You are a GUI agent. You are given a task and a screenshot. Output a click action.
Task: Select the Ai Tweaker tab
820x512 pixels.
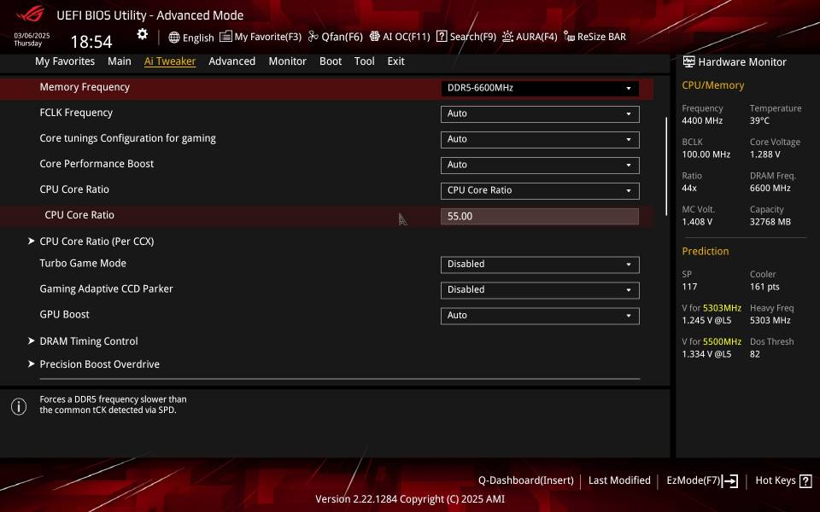coord(170,61)
